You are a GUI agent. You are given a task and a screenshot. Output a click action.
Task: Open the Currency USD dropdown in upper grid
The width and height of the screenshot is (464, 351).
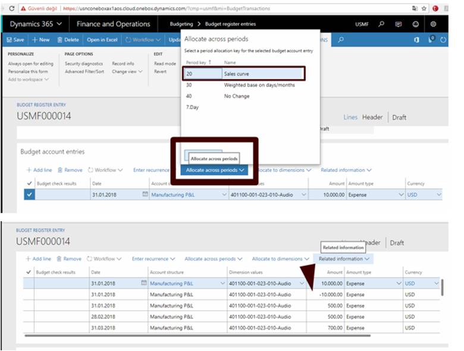438,195
